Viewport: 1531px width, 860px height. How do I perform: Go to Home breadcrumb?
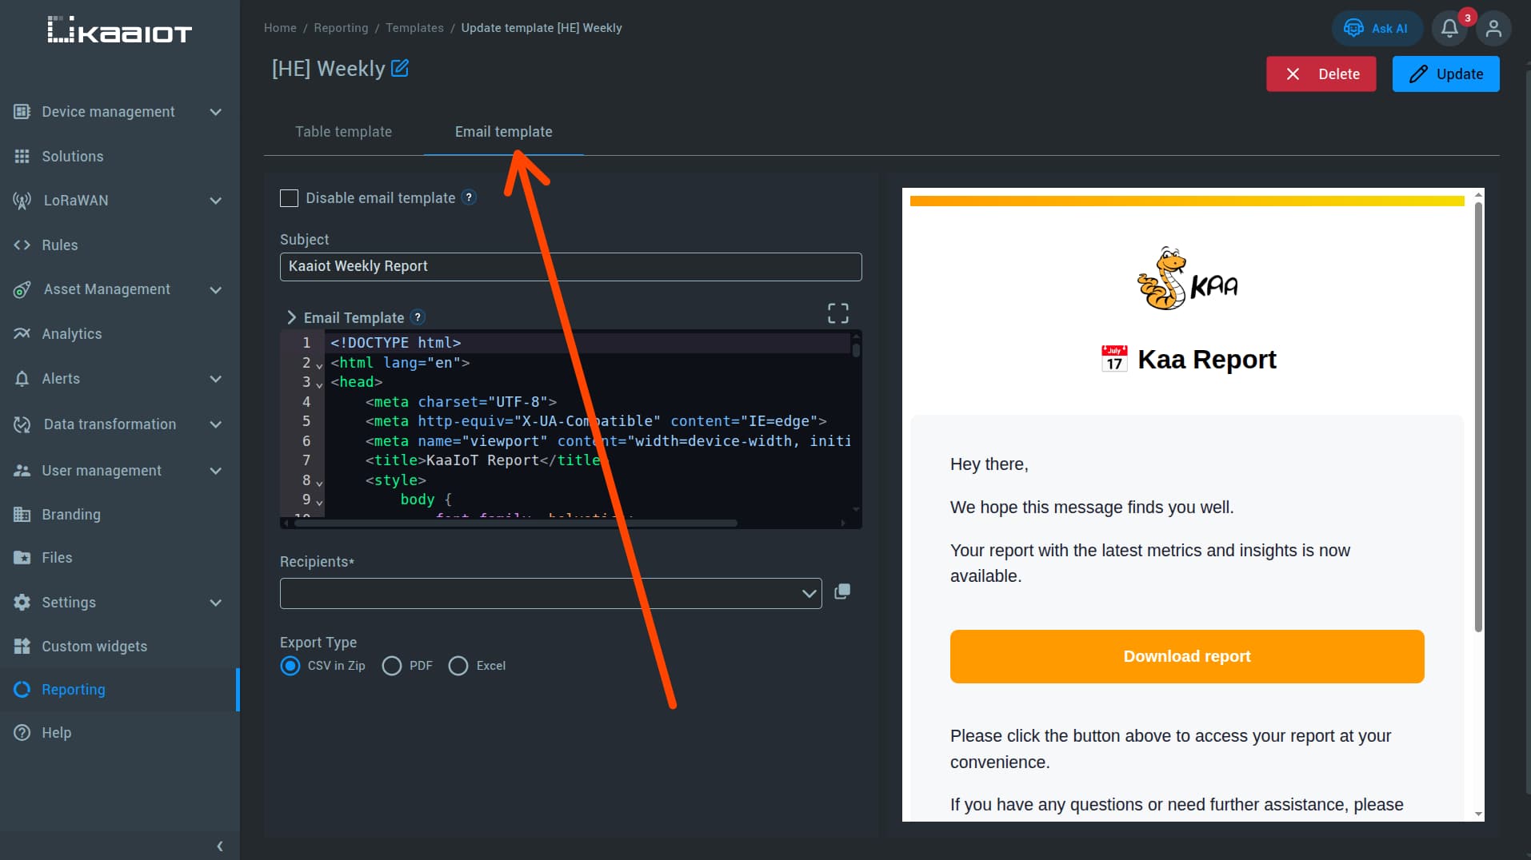(280, 28)
